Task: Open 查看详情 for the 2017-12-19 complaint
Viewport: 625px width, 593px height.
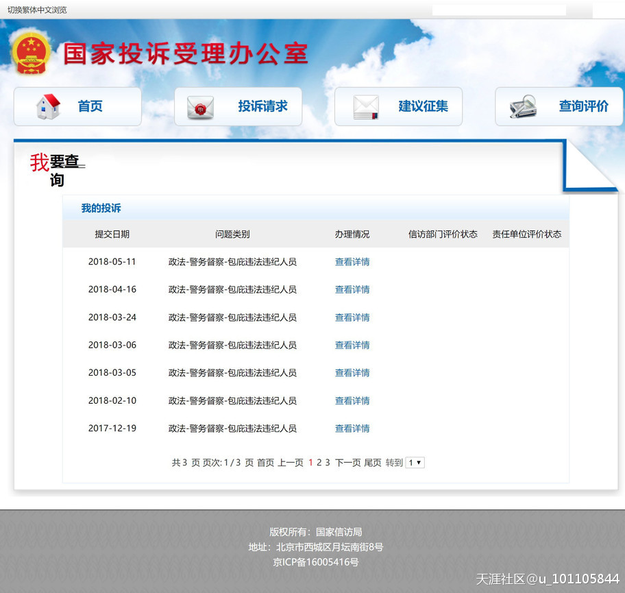Action: pyautogui.click(x=352, y=428)
